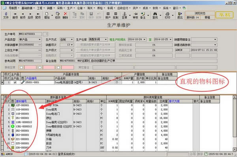This screenshot has width=237, height=157.
Task: Click the 打印 printer icon
Action: [167, 15]
